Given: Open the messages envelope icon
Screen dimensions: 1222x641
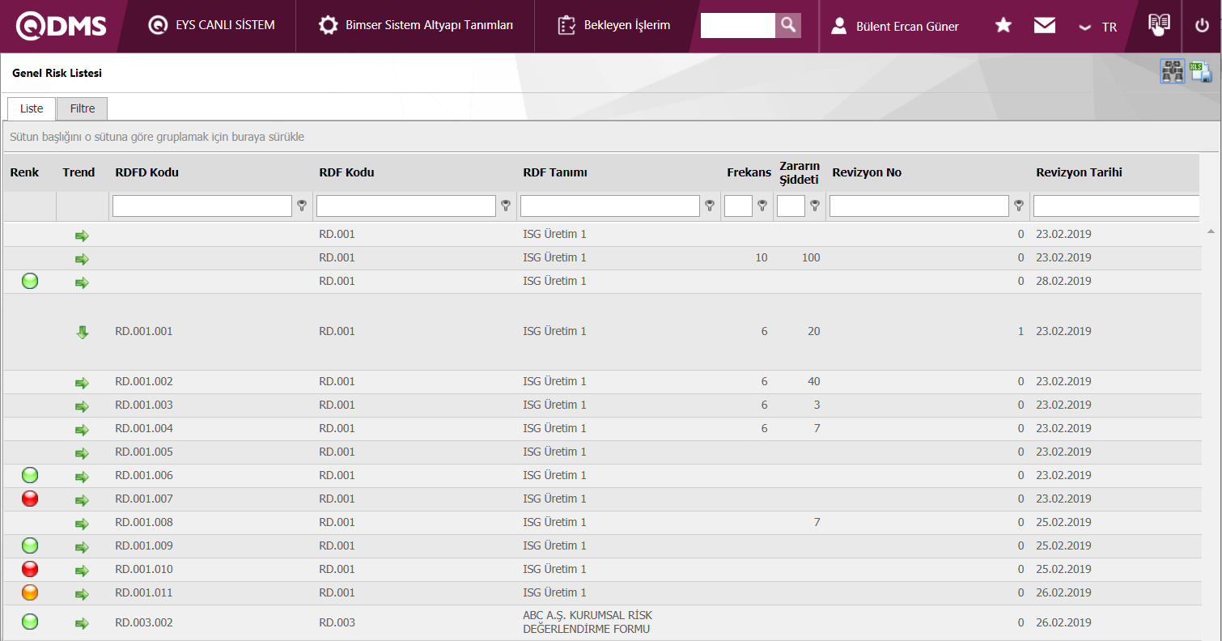Looking at the screenshot, I should (x=1045, y=26).
